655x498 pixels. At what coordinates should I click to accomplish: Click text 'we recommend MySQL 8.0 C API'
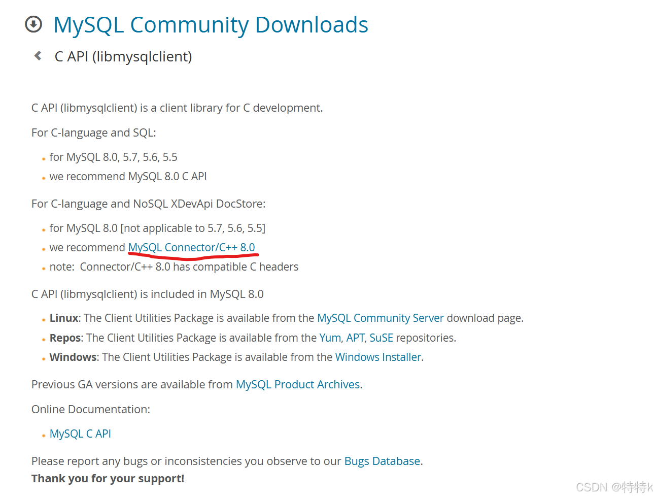(128, 176)
